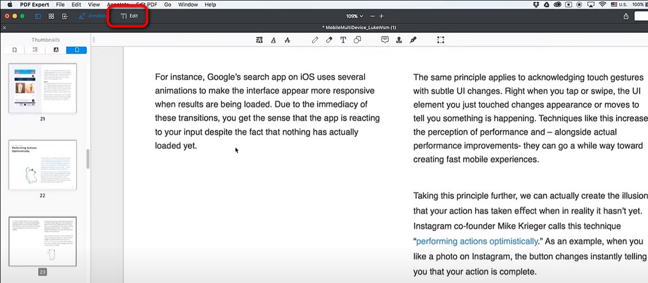This screenshot has height=283, width=648.
Task: Choose the eraser tool
Action: pos(329,40)
